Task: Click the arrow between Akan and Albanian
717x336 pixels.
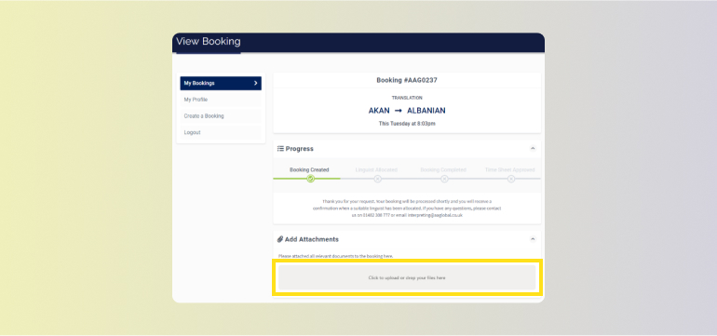Action: coord(398,111)
